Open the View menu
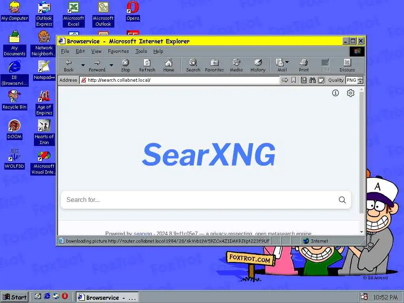This screenshot has height=303, width=404. [96, 51]
